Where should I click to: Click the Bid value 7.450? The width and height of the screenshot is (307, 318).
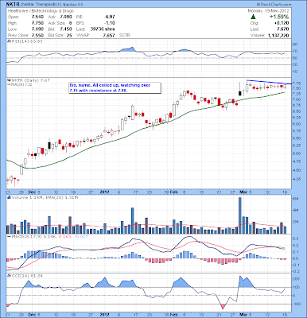click(66, 29)
